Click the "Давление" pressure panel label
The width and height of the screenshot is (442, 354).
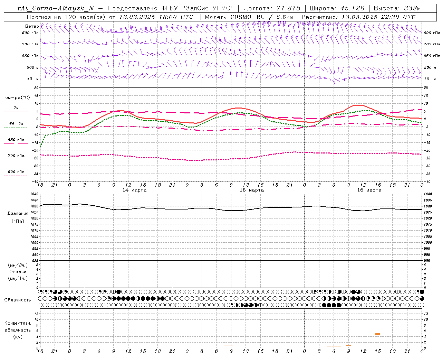(18, 214)
